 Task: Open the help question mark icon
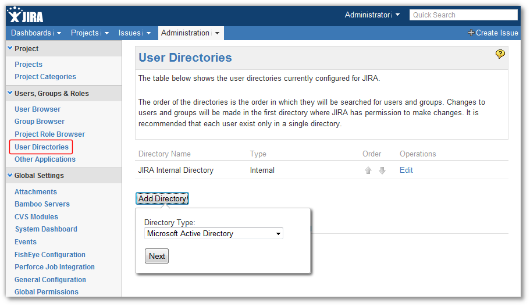pos(500,54)
